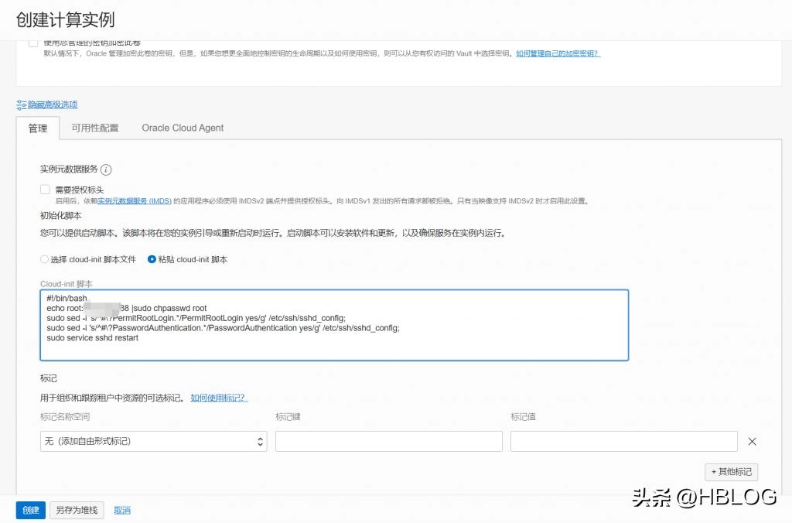
Task: Click the X icon to remove tag row
Action: point(752,442)
